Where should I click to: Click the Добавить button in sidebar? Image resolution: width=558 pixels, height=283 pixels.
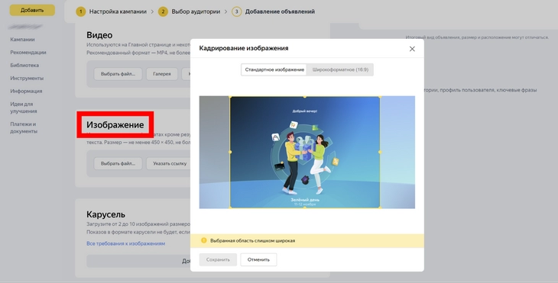tap(32, 10)
